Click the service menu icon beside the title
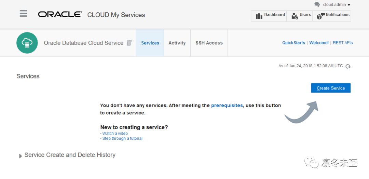This screenshot has width=369, height=179. tap(129, 43)
